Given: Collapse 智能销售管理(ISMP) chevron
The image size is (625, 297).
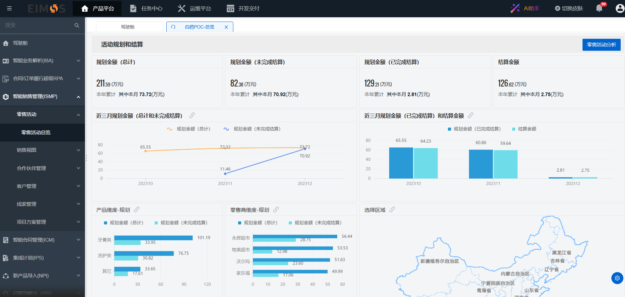Looking at the screenshot, I should tap(78, 97).
